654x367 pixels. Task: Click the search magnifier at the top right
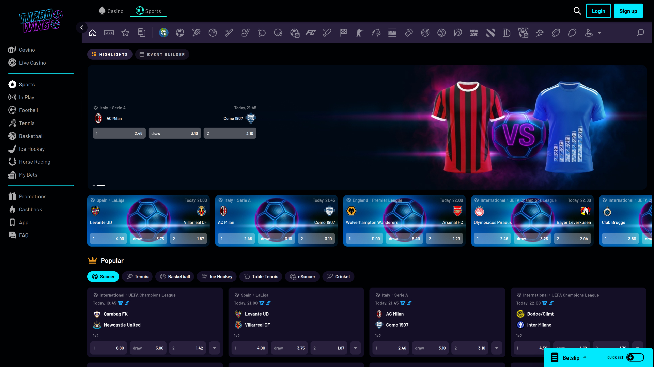577,11
